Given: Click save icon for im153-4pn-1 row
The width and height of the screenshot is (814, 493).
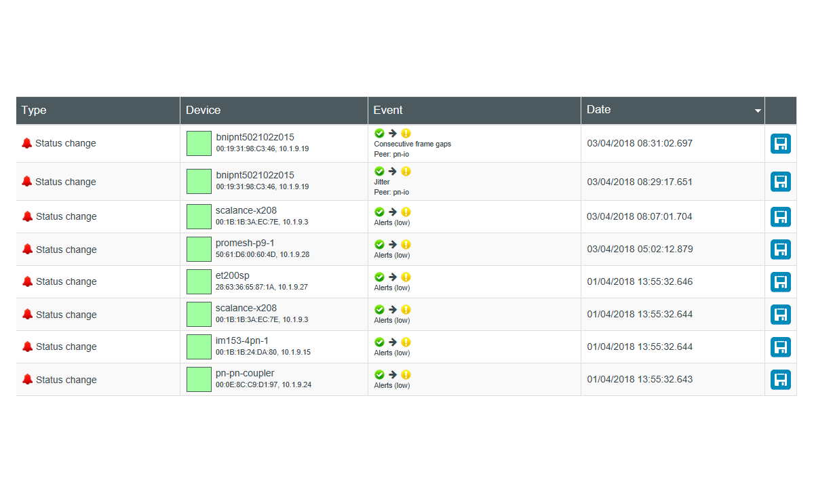Looking at the screenshot, I should click(781, 347).
